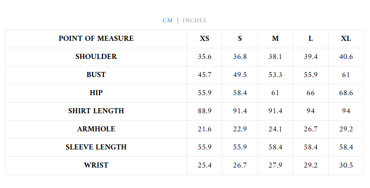Switch units to CM
The image size is (370, 188).
pyautogui.click(x=167, y=20)
